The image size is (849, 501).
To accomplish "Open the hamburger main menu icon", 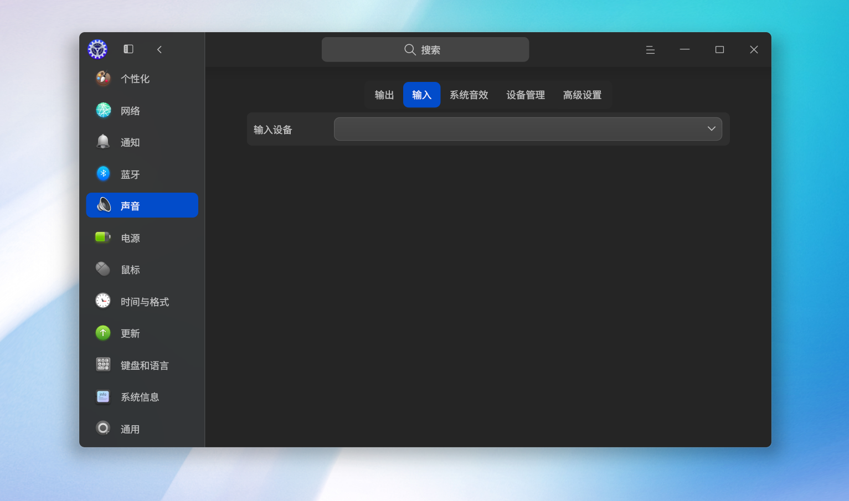I will tap(650, 50).
